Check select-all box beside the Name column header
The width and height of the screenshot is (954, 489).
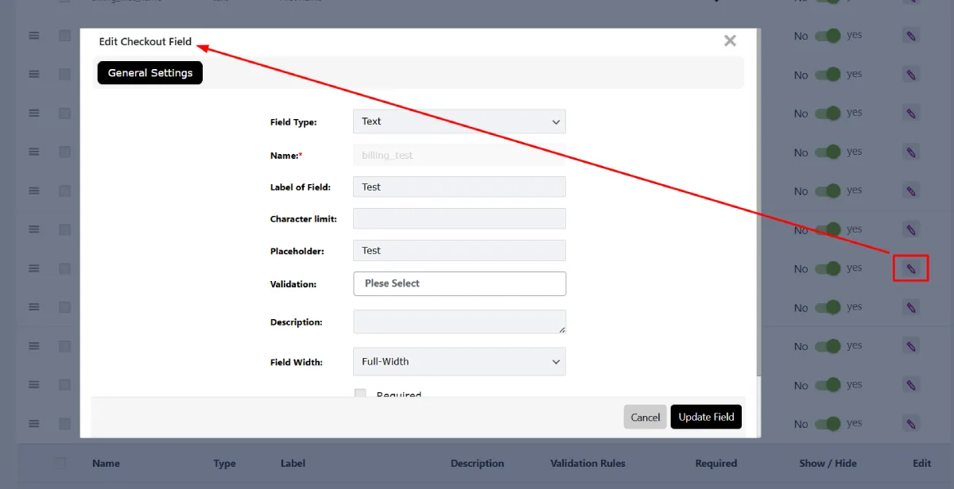click(x=60, y=463)
